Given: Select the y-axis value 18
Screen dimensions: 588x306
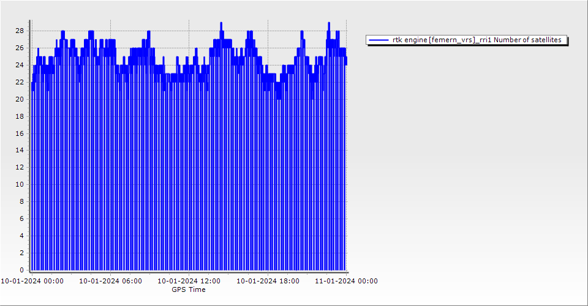Looking at the screenshot, I should click(x=20, y=116).
